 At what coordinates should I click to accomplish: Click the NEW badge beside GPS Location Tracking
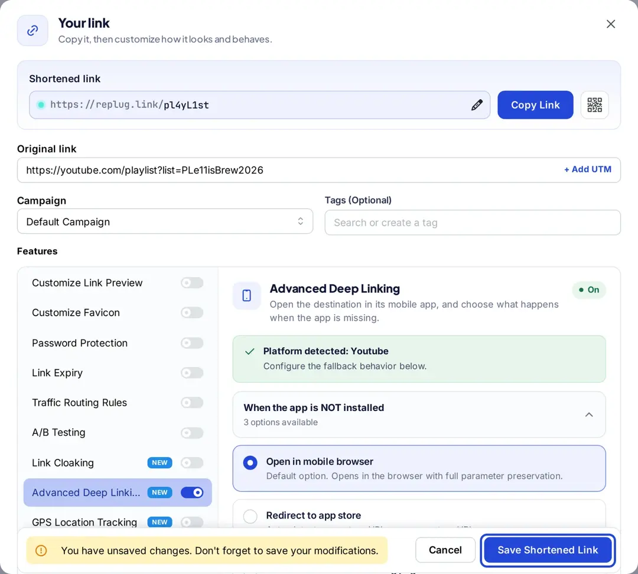(x=159, y=522)
